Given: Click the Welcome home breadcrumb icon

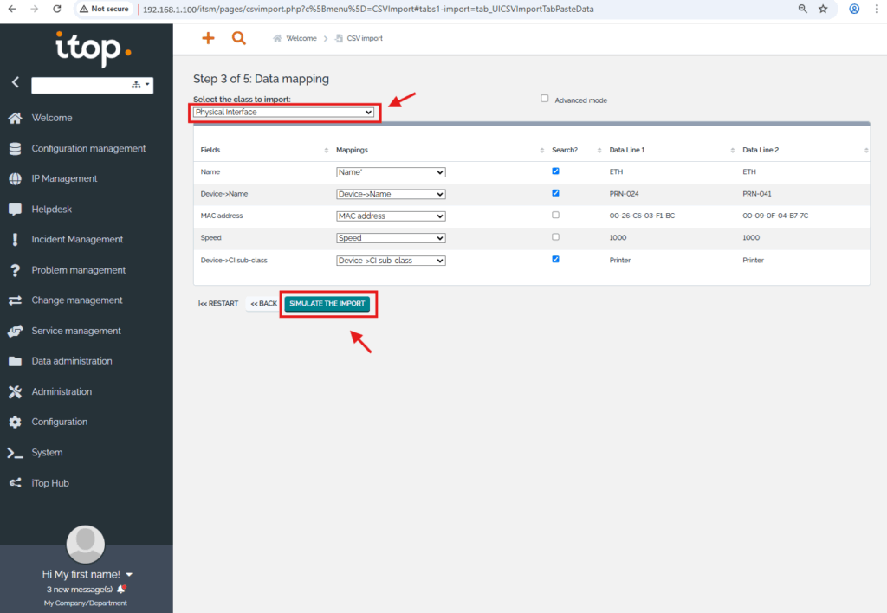Looking at the screenshot, I should [277, 38].
